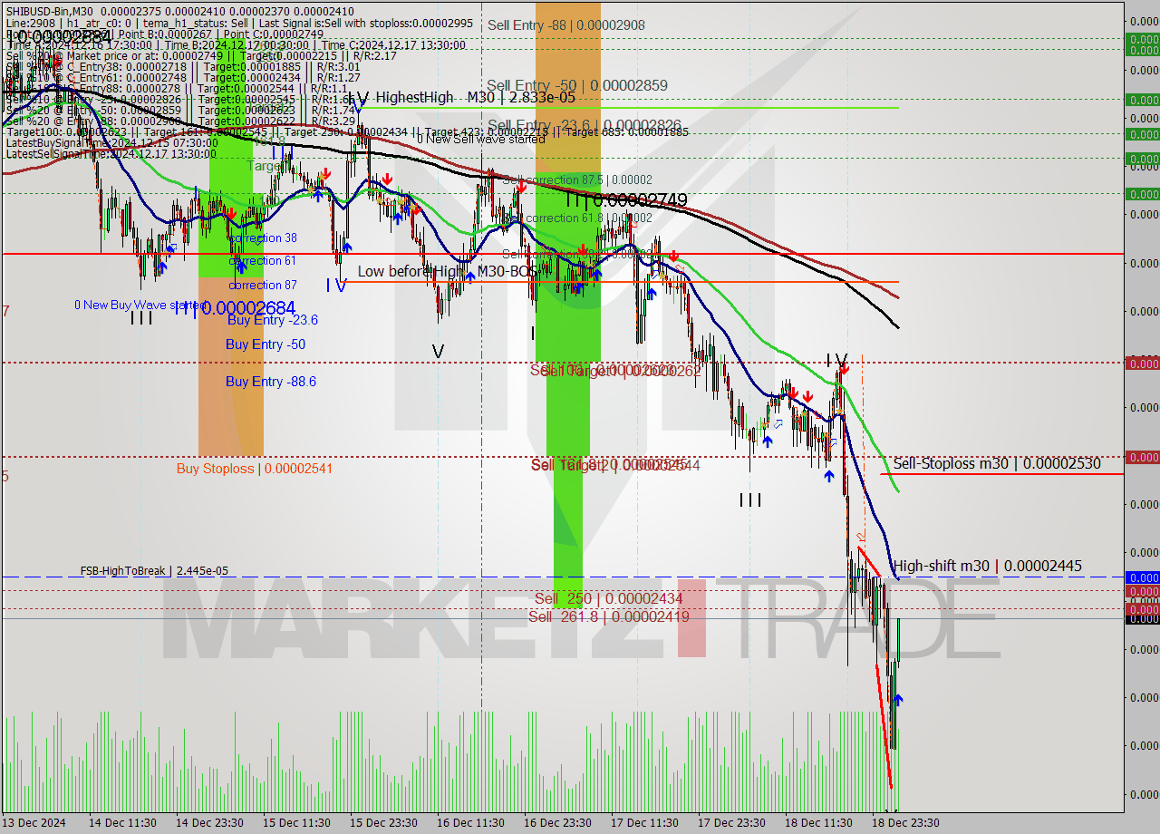Click the blue price tag on the right axis
This screenshot has width=1160, height=834.
point(1142,577)
